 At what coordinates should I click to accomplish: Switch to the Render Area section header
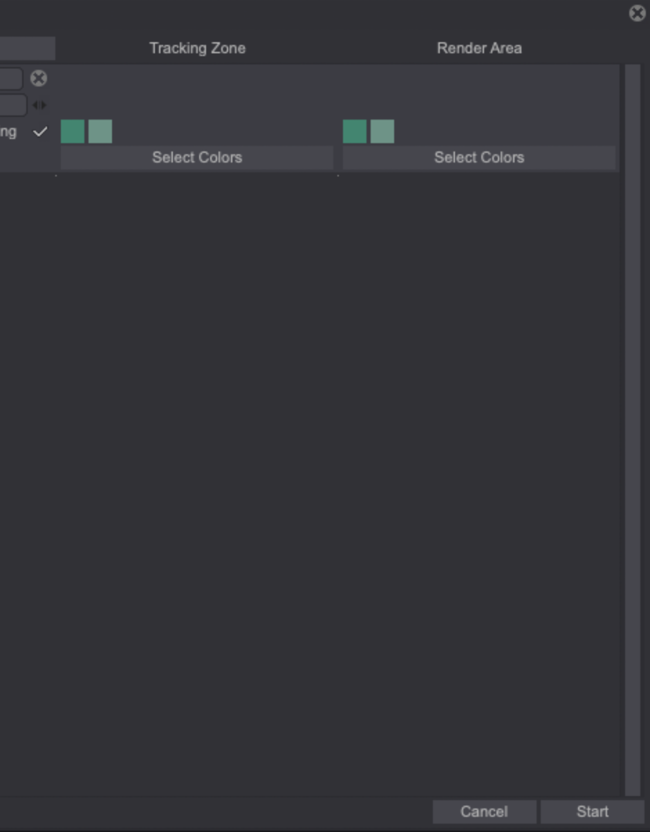(479, 48)
